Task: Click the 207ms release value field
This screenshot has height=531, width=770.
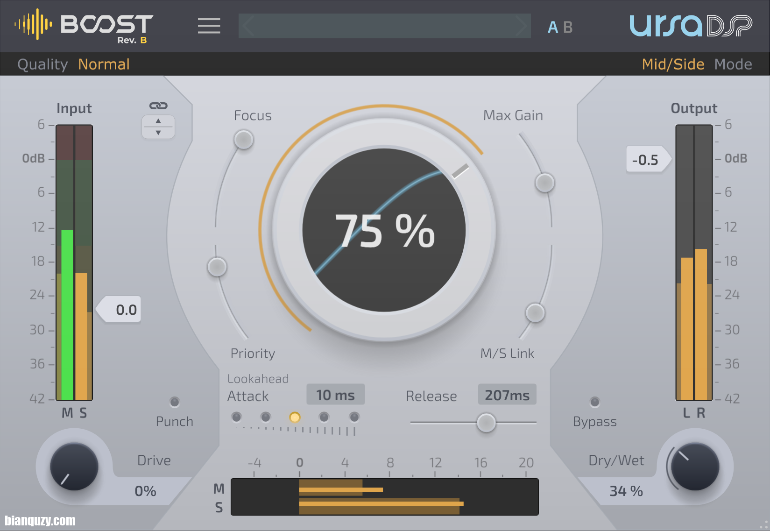Action: 507,395
